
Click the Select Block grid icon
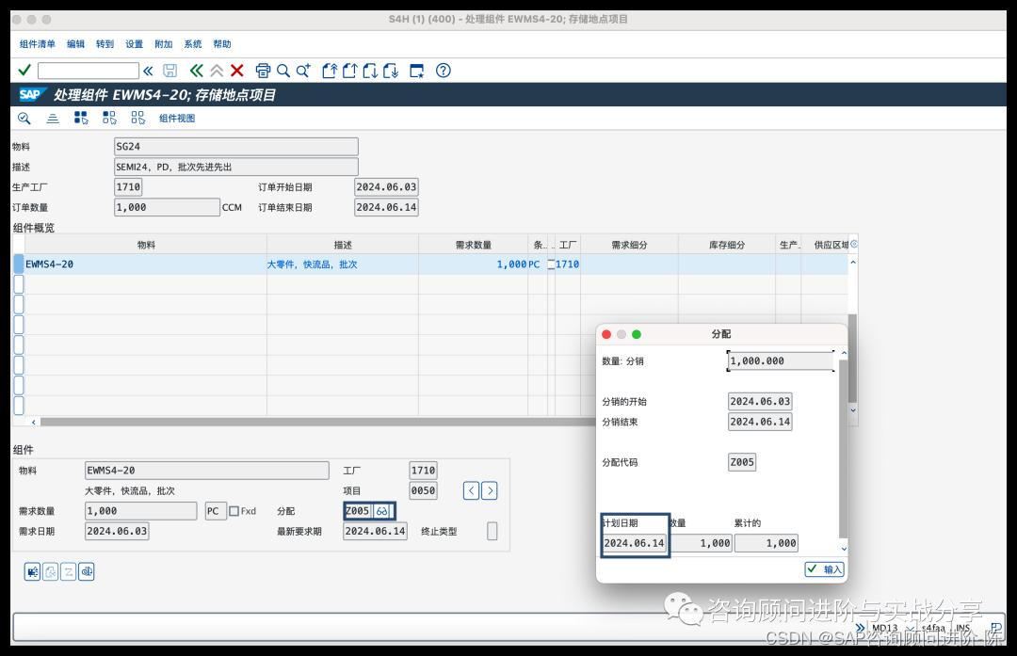pyautogui.click(x=109, y=118)
